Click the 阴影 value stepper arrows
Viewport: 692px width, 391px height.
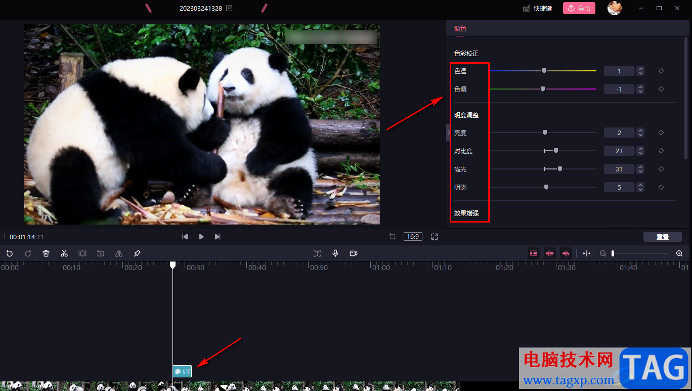pos(640,187)
